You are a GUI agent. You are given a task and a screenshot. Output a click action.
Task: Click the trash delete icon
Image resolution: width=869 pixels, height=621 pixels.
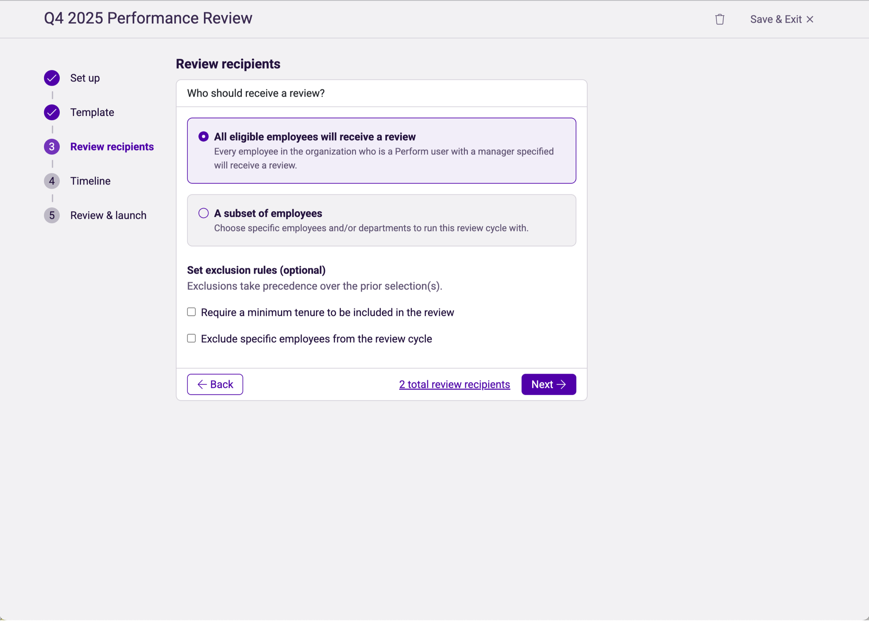719,20
